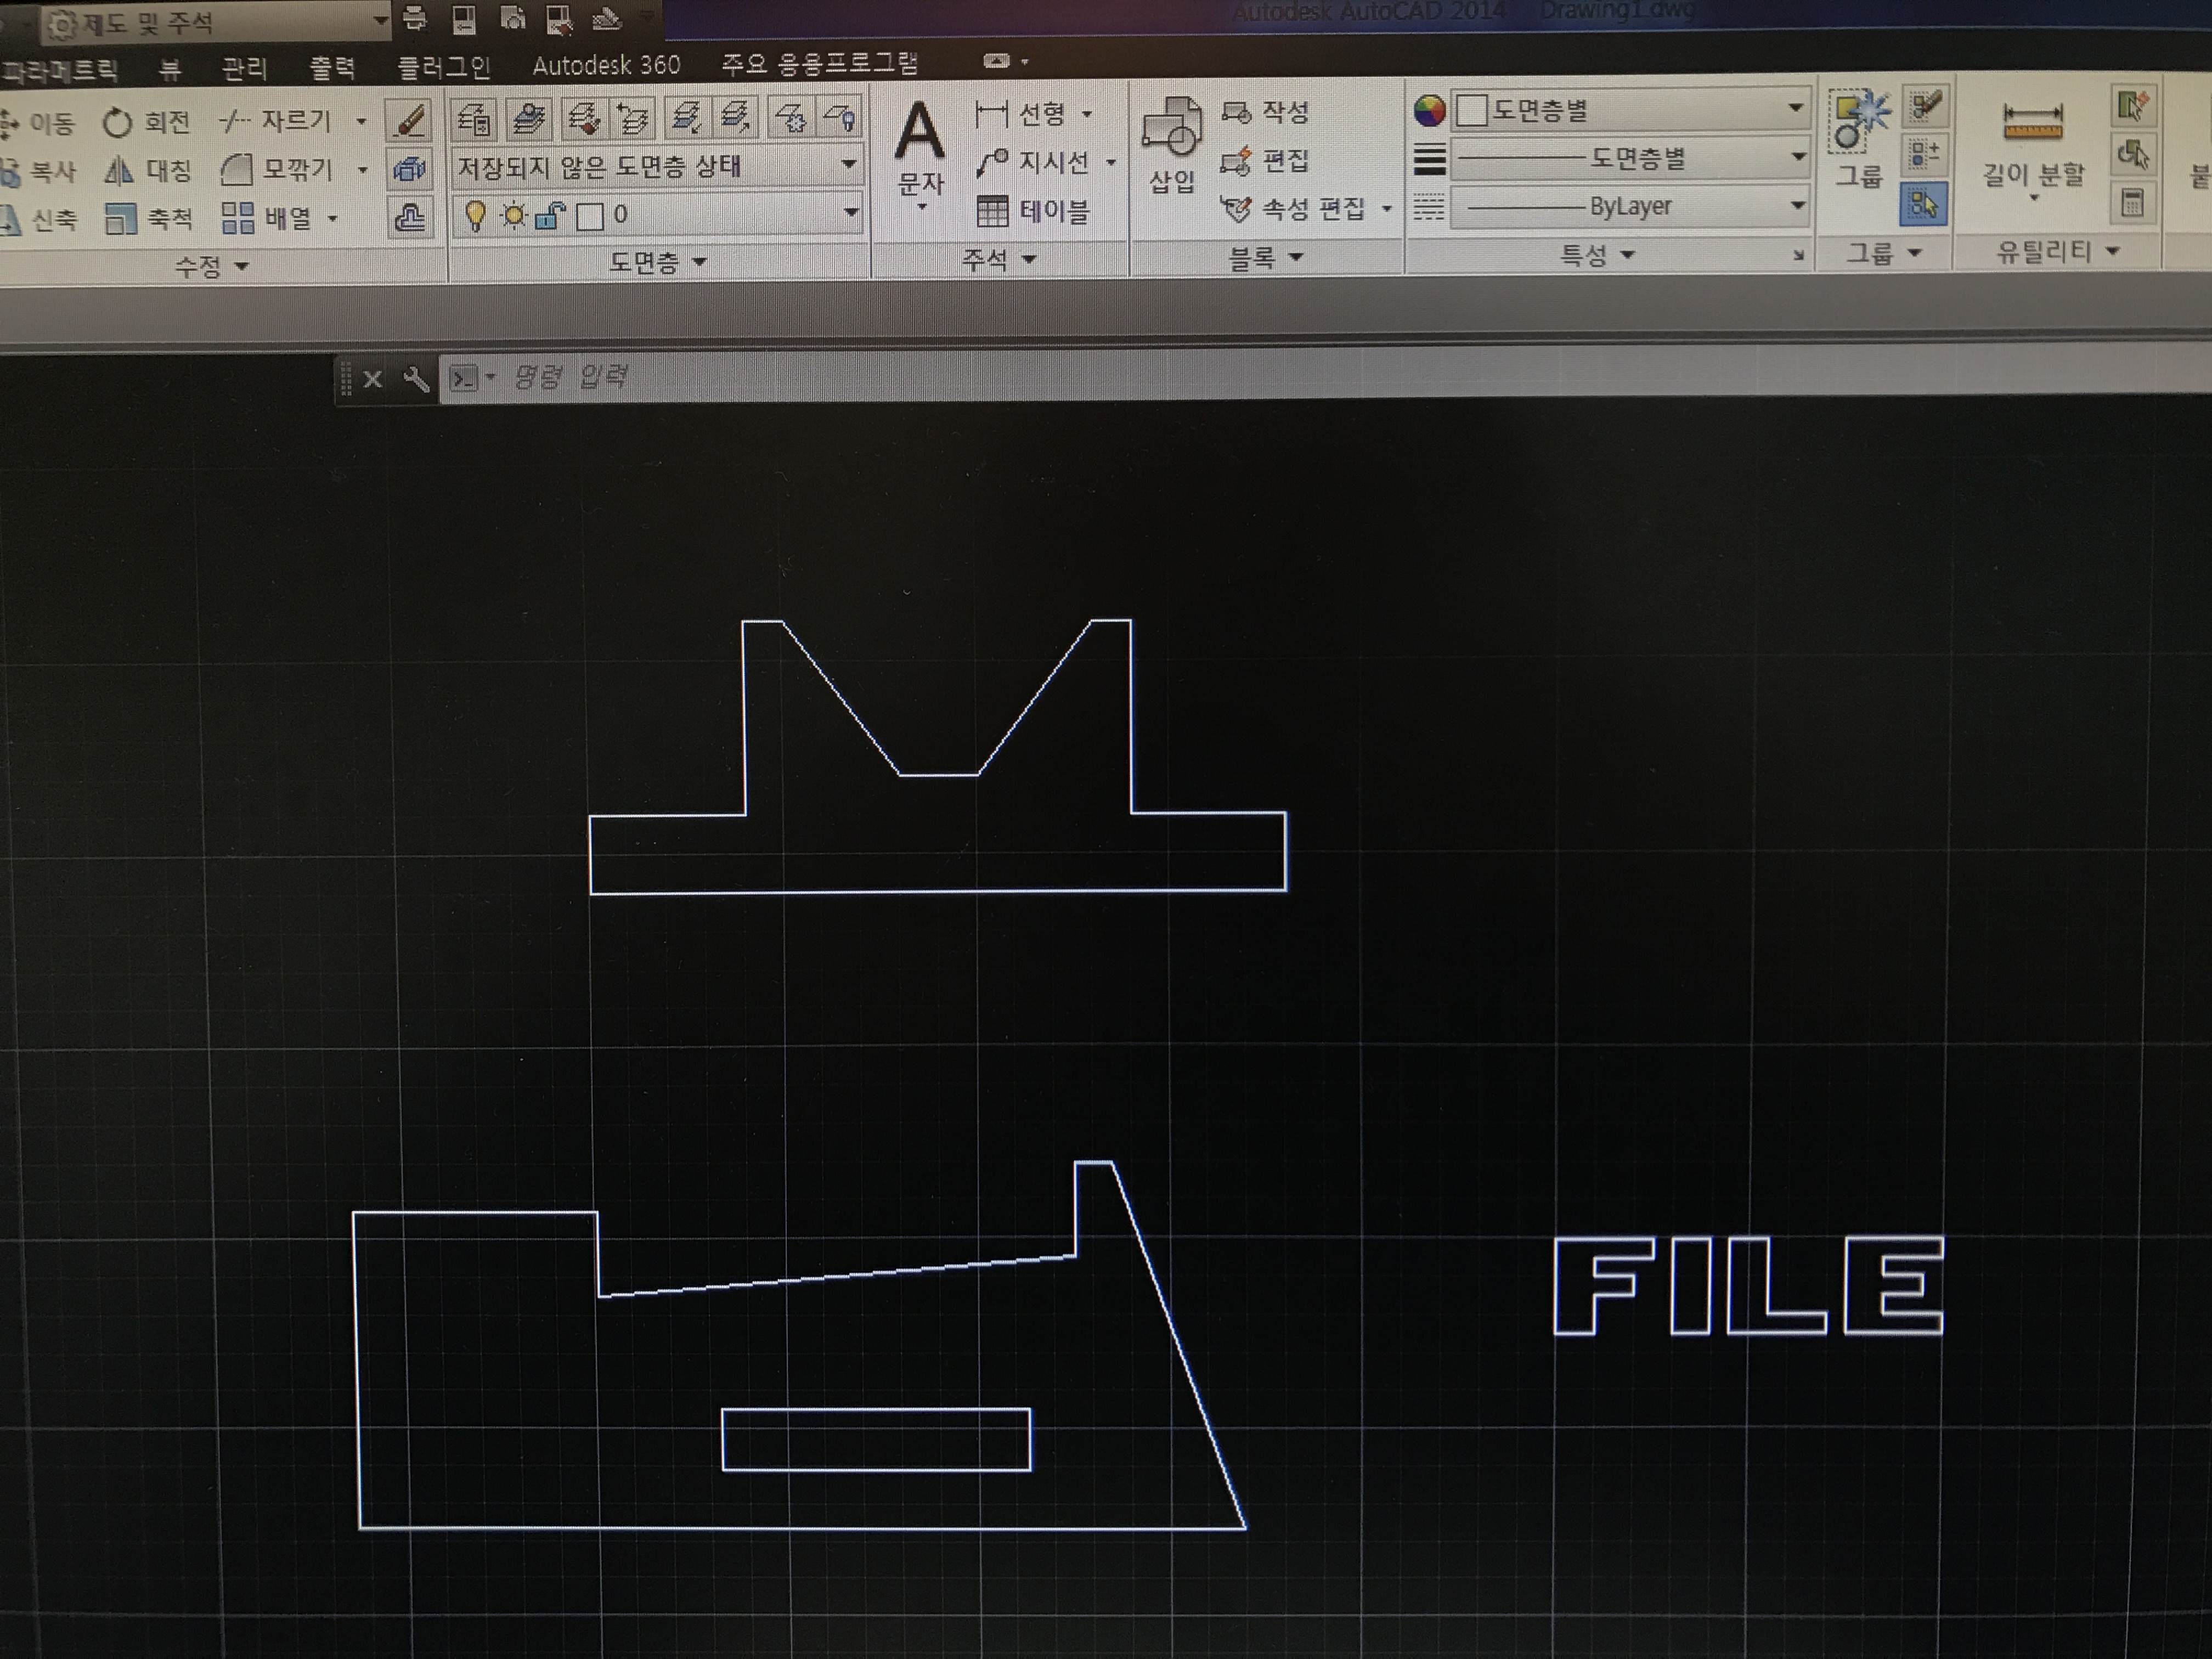Click the 신축 (Stretch) tool
The image size is (2212, 1659).
(x=38, y=220)
